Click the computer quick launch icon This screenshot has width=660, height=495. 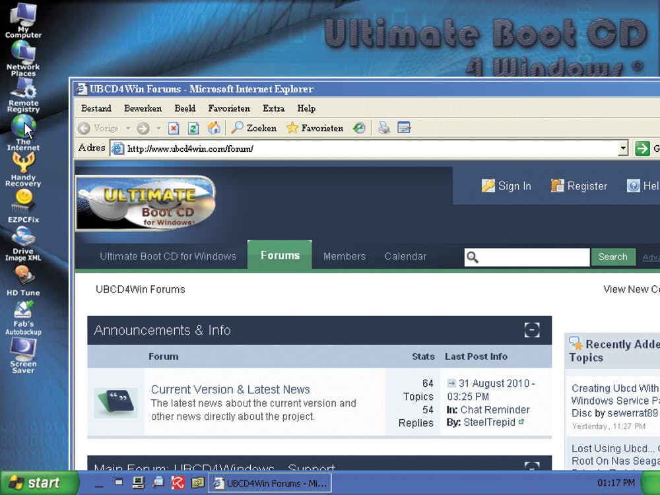(138, 483)
